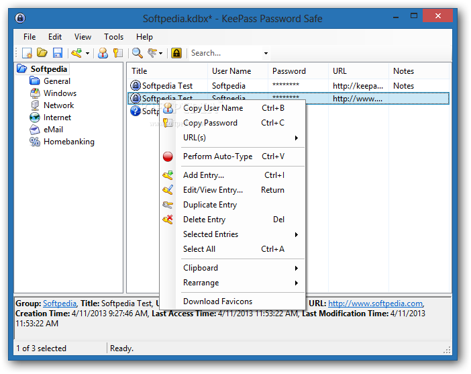The height and width of the screenshot is (374, 471).
Task: Click the KeePass lock icon in title bar
Action: point(20,18)
